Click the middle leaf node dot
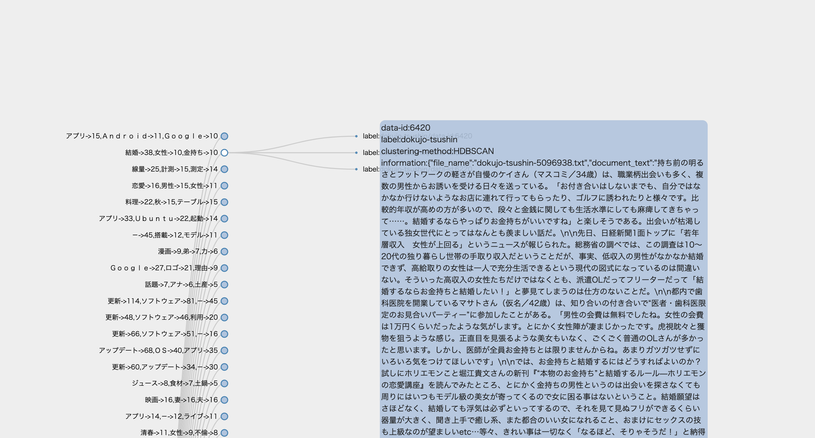Viewport: 815px width, 438px height. click(356, 153)
